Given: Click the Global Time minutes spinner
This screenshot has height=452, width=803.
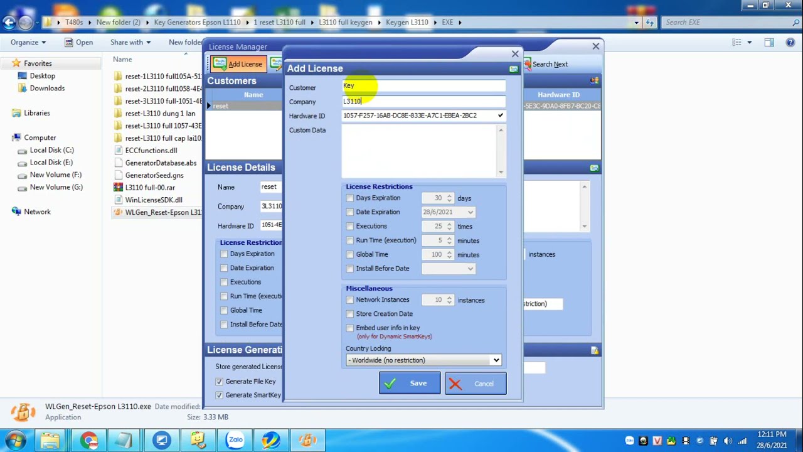Looking at the screenshot, I should point(438,254).
